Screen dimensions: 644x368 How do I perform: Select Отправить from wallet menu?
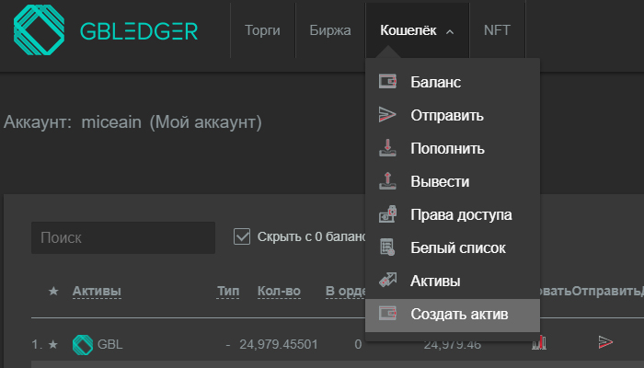[x=453, y=115]
